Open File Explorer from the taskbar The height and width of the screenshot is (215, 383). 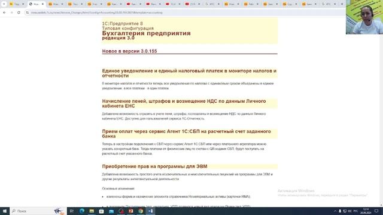coord(92,211)
